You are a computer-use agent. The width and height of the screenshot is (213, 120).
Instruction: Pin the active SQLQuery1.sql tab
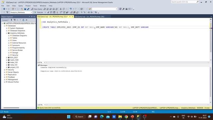click(x=70, y=17)
